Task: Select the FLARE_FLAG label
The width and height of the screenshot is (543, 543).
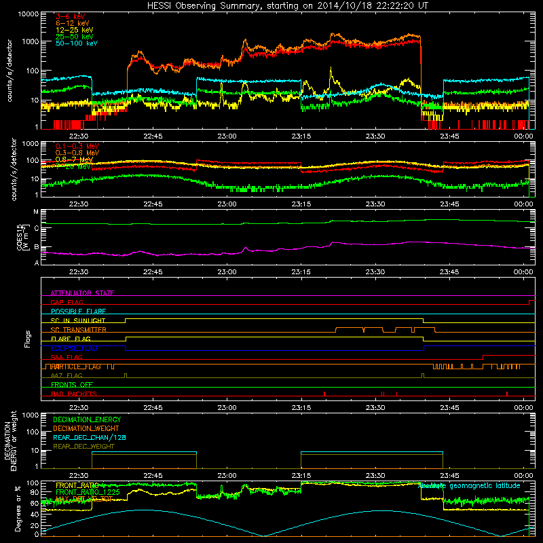Action: click(71, 339)
